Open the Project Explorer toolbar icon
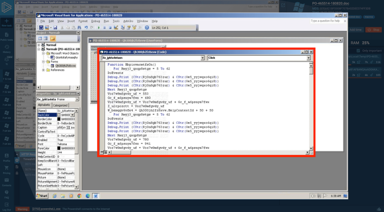Image resolution: width=384 pixels, height=212 pixels. [x=123, y=28]
